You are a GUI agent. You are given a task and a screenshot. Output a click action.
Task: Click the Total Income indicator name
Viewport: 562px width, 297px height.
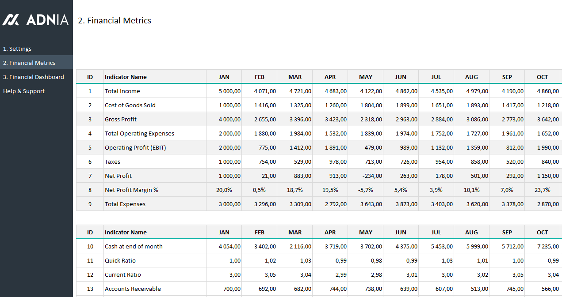point(122,91)
